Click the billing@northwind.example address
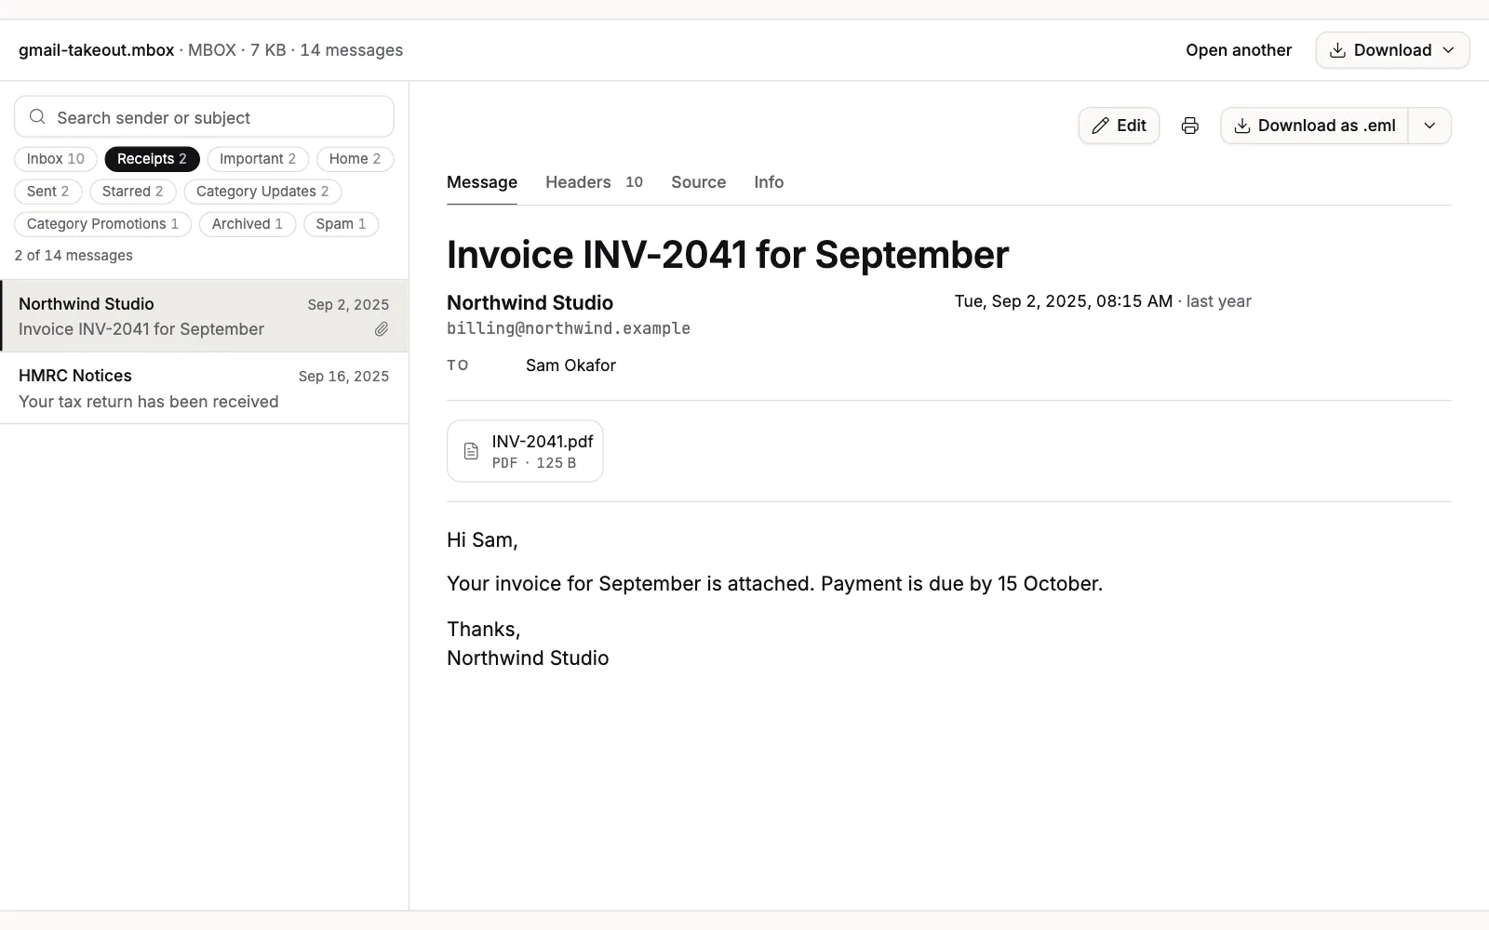1489x930 pixels. 569,328
